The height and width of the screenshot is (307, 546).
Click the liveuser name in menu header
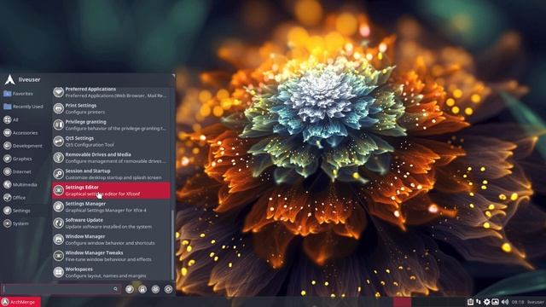[29, 79]
